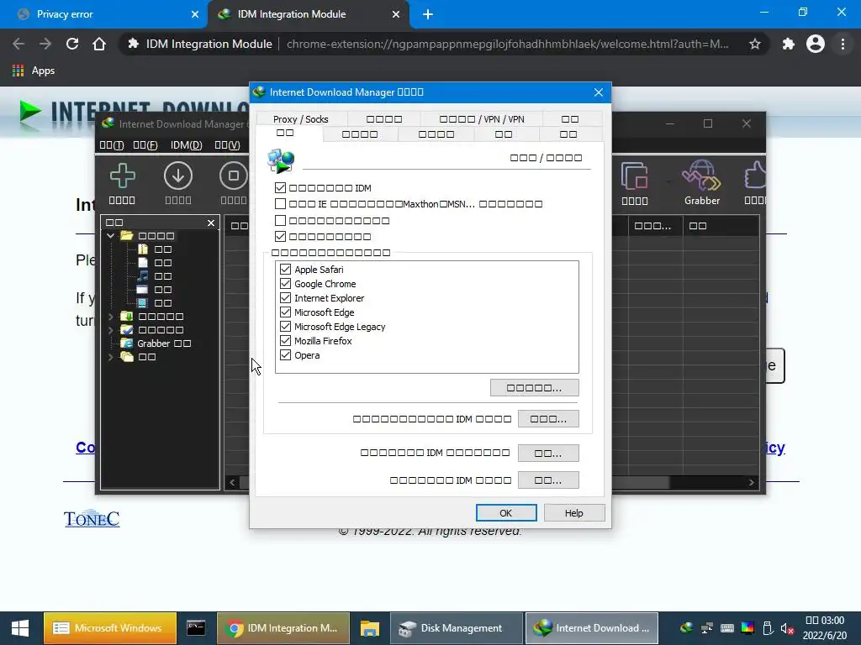
Task: Click the Chrome home icon
Action: [x=99, y=44]
